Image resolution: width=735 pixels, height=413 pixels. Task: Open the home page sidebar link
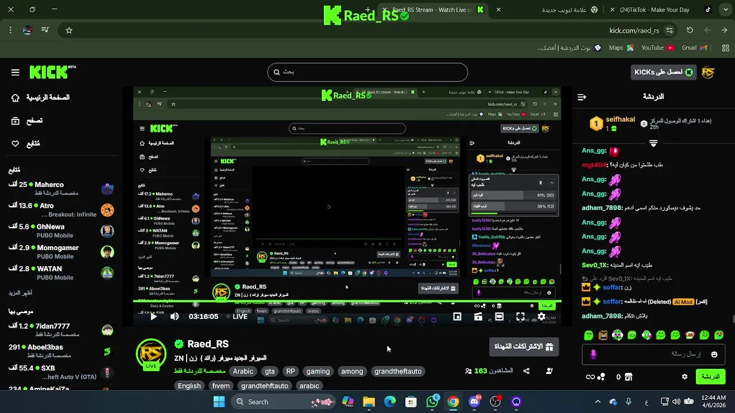coord(40,98)
